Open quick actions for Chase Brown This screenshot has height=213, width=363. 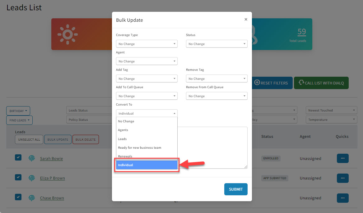click(343, 198)
